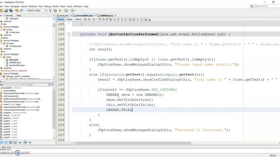Close the GENDER.java tab

point(115,16)
